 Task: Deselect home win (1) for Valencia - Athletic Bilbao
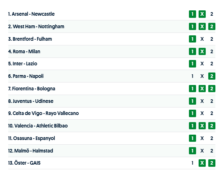coord(193,126)
